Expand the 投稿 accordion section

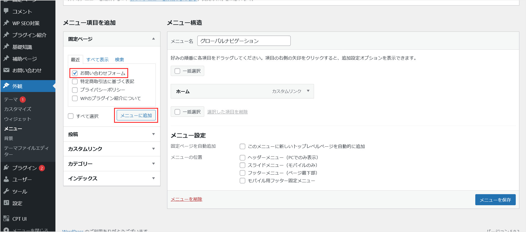(153, 134)
